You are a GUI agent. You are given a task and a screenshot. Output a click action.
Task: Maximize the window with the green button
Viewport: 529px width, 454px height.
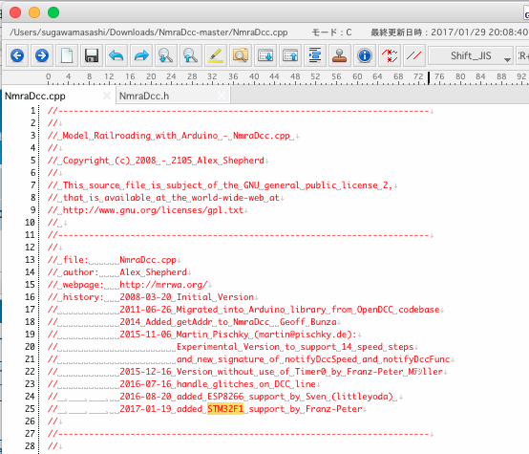click(x=53, y=12)
